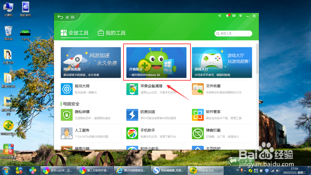The width and height of the screenshot is (311, 175).
Task: Expand the title bar main menu arrow
Action: (241, 16)
